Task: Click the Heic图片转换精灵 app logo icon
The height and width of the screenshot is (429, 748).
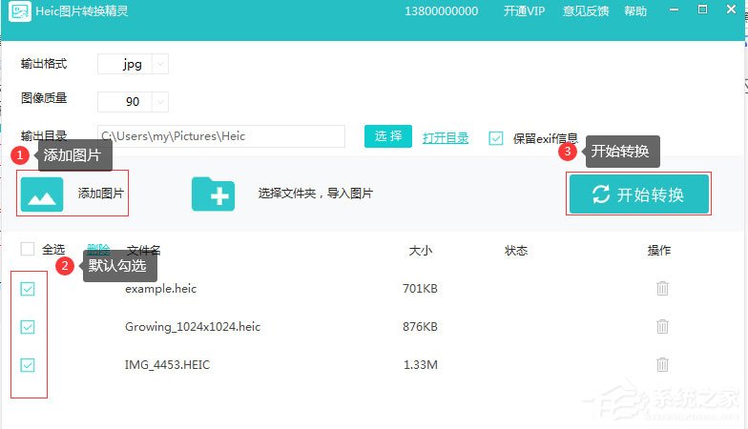Action: (x=20, y=12)
